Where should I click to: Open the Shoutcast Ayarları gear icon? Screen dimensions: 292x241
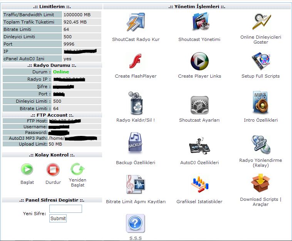click(x=200, y=105)
